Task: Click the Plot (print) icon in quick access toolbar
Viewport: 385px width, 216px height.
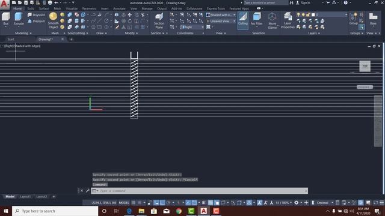Action: [50, 2]
